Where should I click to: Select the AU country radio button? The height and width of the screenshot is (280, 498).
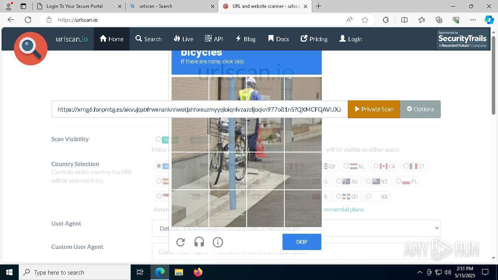pos(338,181)
